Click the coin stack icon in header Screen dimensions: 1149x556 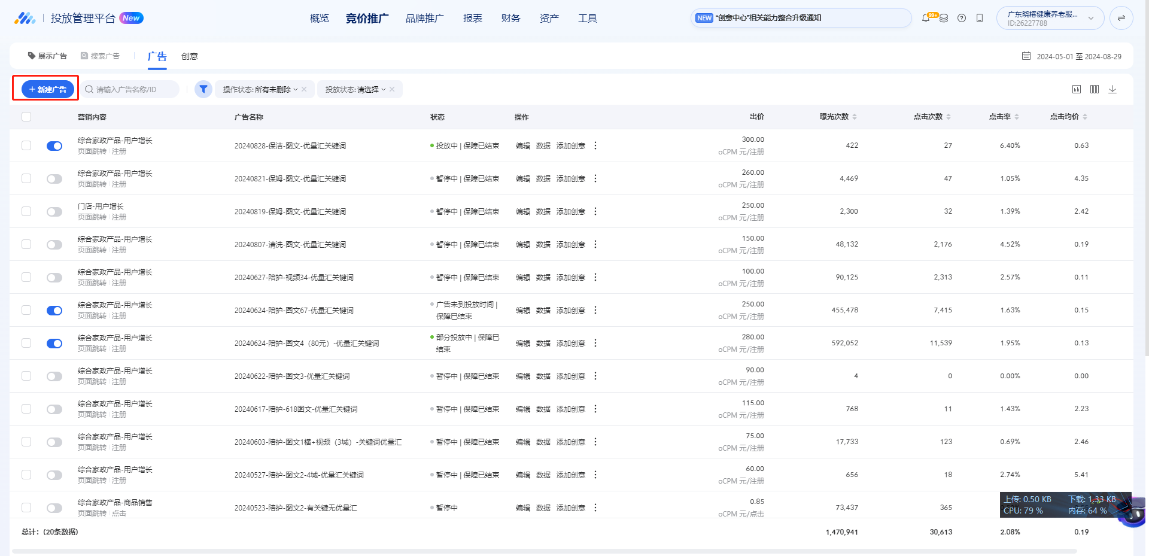(x=944, y=18)
